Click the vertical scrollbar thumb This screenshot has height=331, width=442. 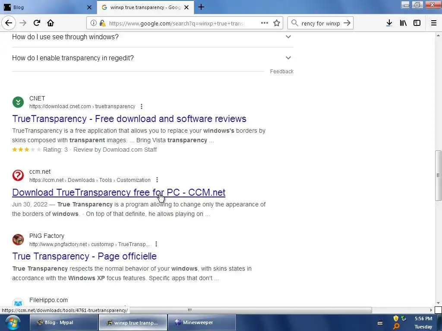click(438, 176)
